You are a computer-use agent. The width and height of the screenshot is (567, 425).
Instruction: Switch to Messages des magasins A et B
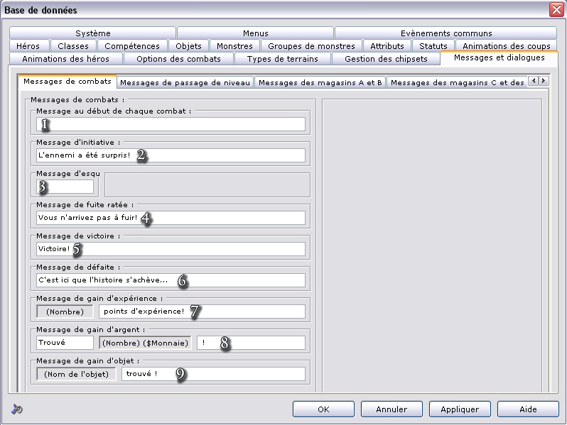(x=320, y=82)
